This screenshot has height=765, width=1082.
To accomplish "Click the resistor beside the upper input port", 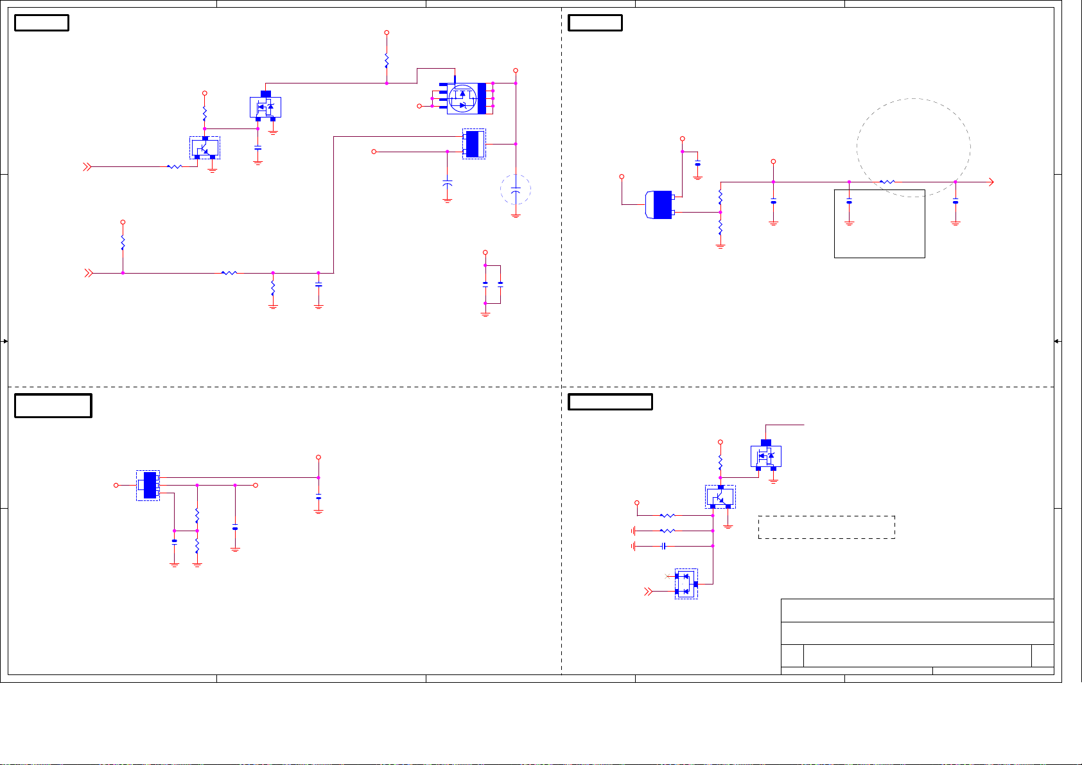I will (175, 166).
